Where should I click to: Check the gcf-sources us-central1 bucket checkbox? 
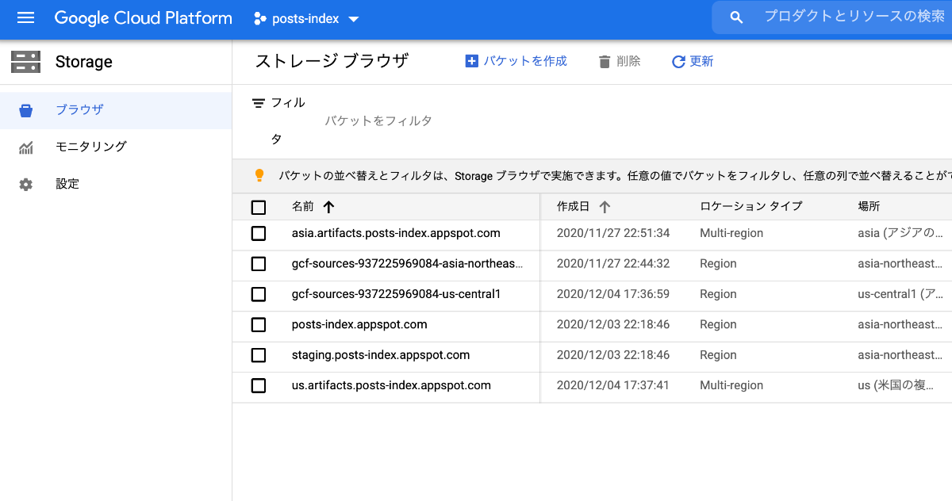pyautogui.click(x=259, y=295)
